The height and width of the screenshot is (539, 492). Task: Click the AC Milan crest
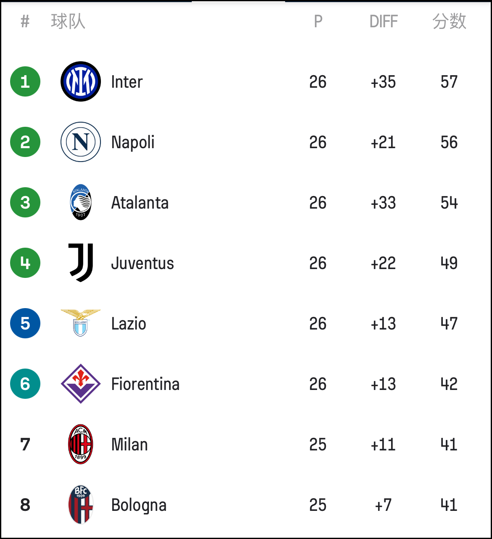pos(81,444)
